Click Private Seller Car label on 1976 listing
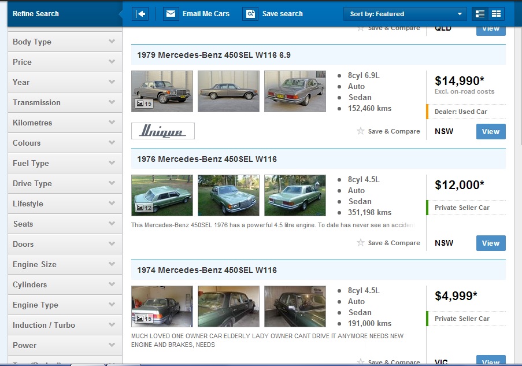 [x=462, y=208]
